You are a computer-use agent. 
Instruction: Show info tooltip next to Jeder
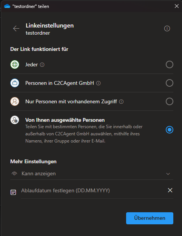point(42,65)
